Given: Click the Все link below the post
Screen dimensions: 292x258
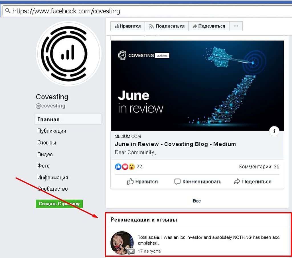Looking at the screenshot, I should (197, 201).
